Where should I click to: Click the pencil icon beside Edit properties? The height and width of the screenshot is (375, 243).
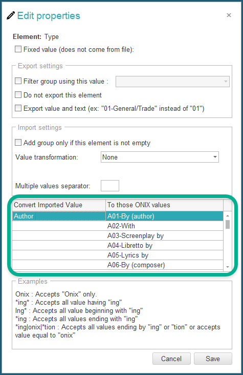(x=11, y=15)
